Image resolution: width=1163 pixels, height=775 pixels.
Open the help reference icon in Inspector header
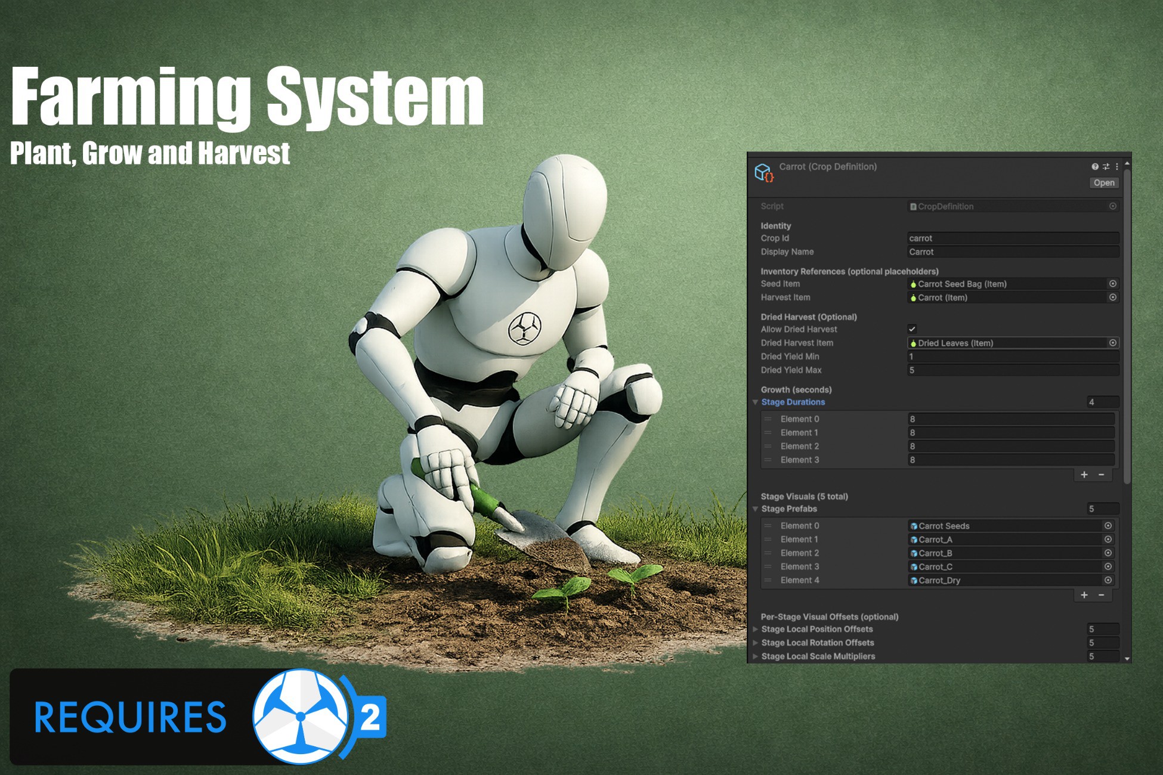(x=1095, y=167)
